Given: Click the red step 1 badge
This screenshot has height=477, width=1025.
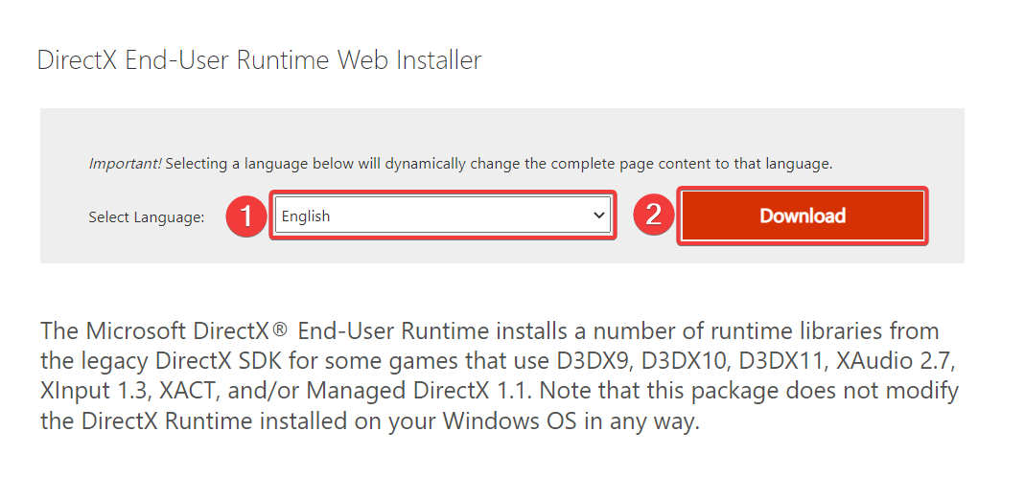Looking at the screenshot, I should [x=246, y=216].
